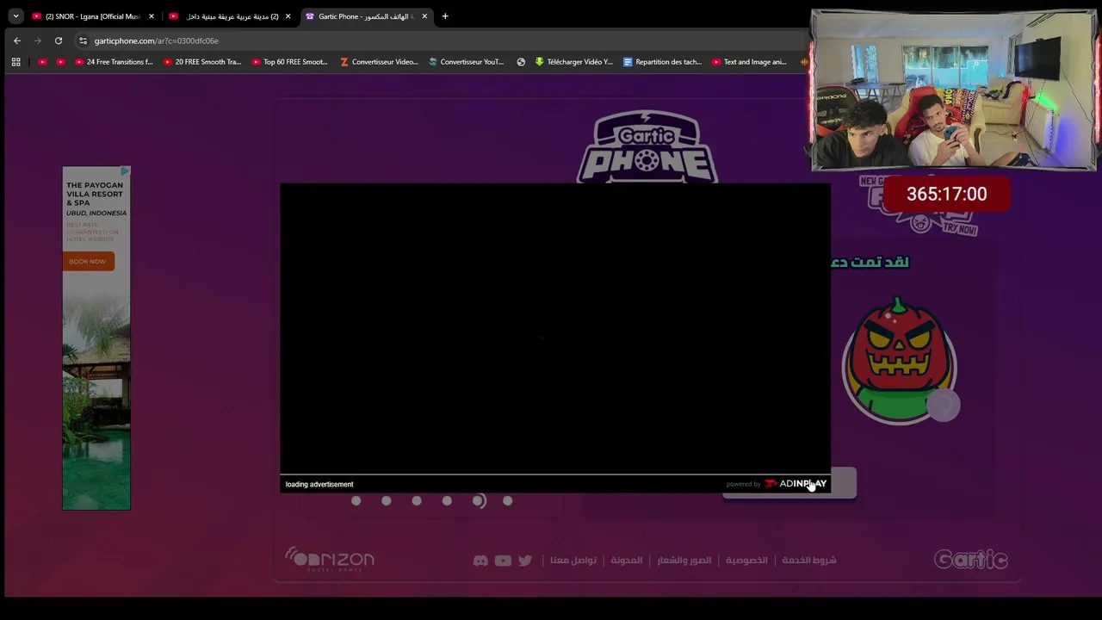Switch to the SNOR - Lgana tab
The image size is (1102, 620).
click(92, 16)
